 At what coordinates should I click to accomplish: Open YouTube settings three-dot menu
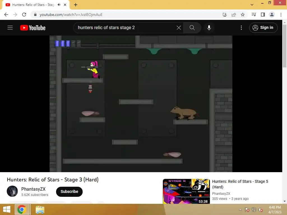click(241, 28)
